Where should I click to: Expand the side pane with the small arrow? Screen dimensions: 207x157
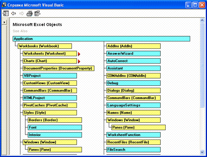pos(4,22)
